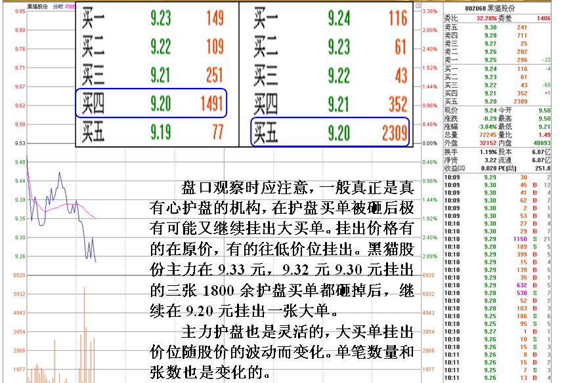This screenshot has height=383, width=564.
Task: Click the 涨幅 -3.04% percentage value
Action: [486, 125]
